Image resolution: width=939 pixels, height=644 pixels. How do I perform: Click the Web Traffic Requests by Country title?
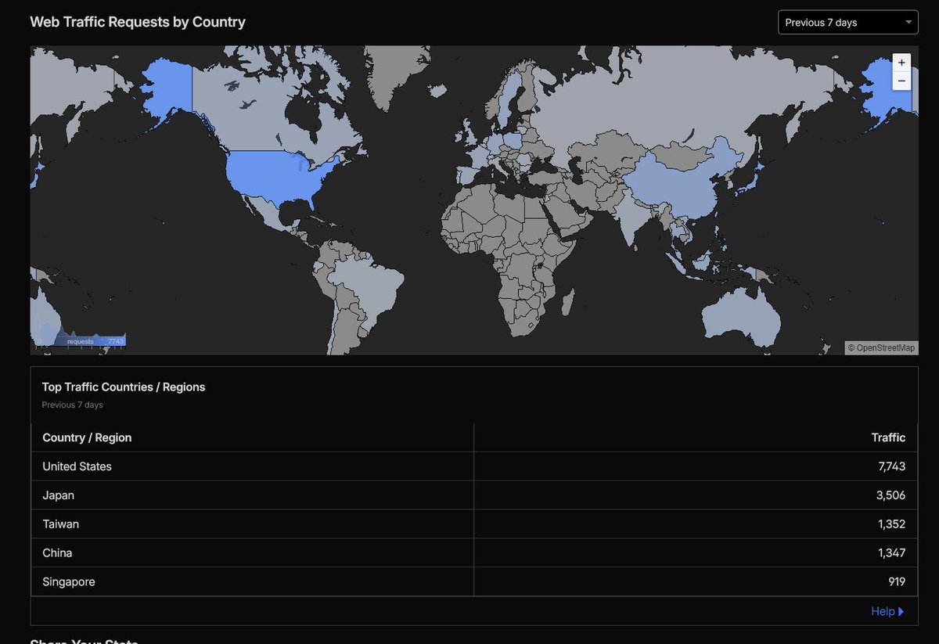coord(138,22)
